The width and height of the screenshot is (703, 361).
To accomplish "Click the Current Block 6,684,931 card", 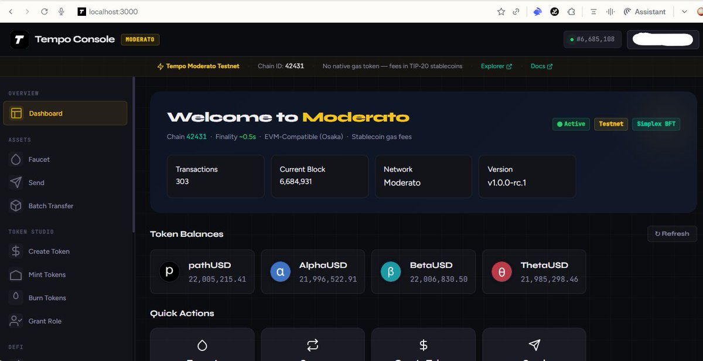I will click(x=319, y=176).
